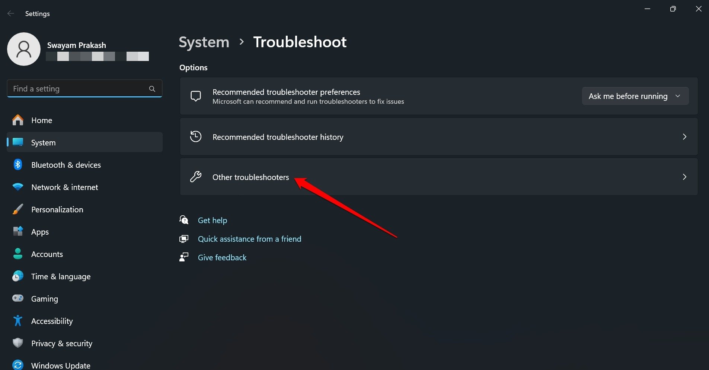709x370 pixels.
Task: Select System in the sidebar navigation
Action: tap(43, 142)
